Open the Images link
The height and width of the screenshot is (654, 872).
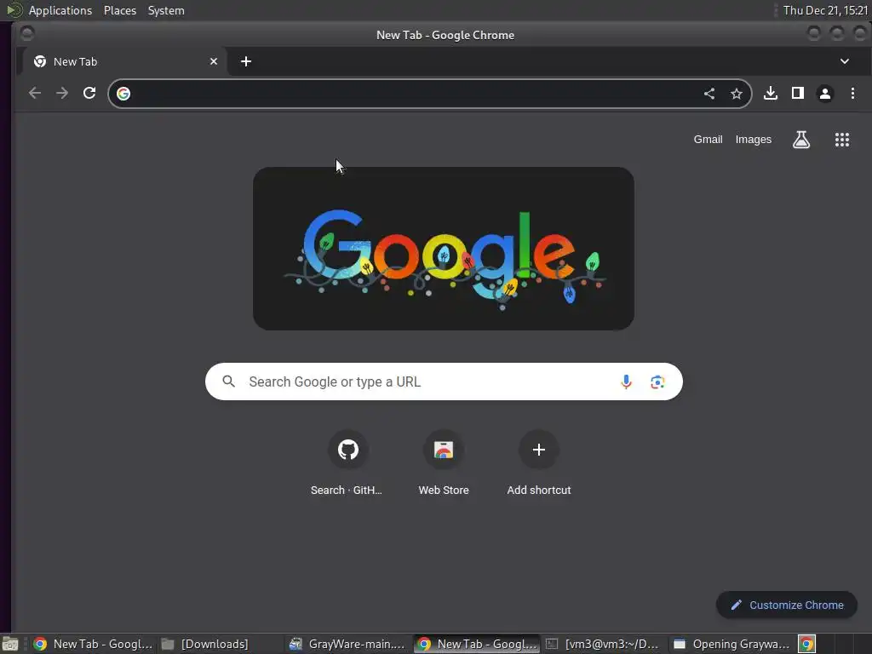pos(753,140)
